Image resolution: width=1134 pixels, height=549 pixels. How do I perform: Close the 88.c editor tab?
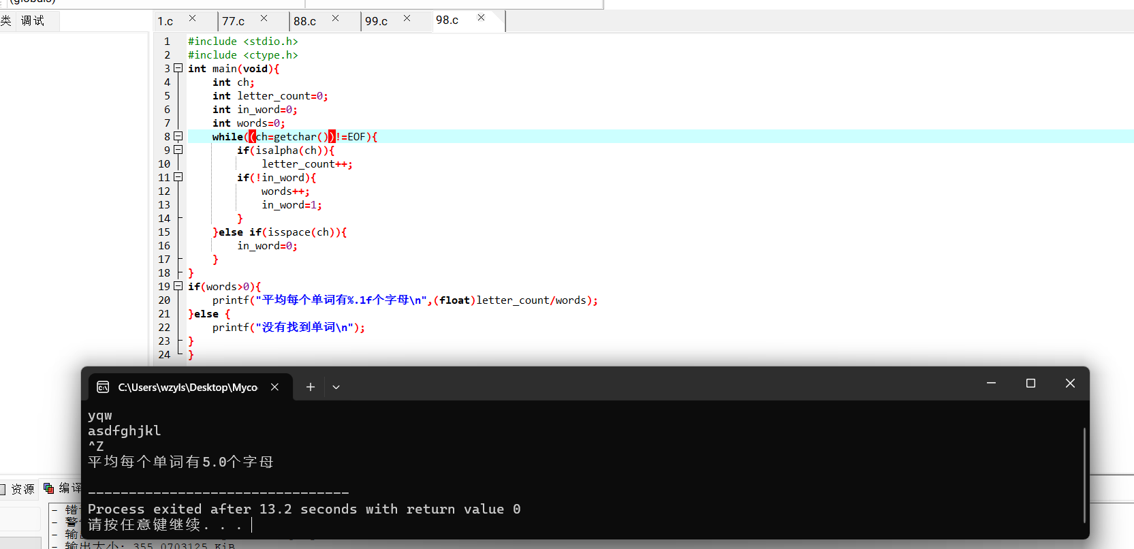[335, 18]
